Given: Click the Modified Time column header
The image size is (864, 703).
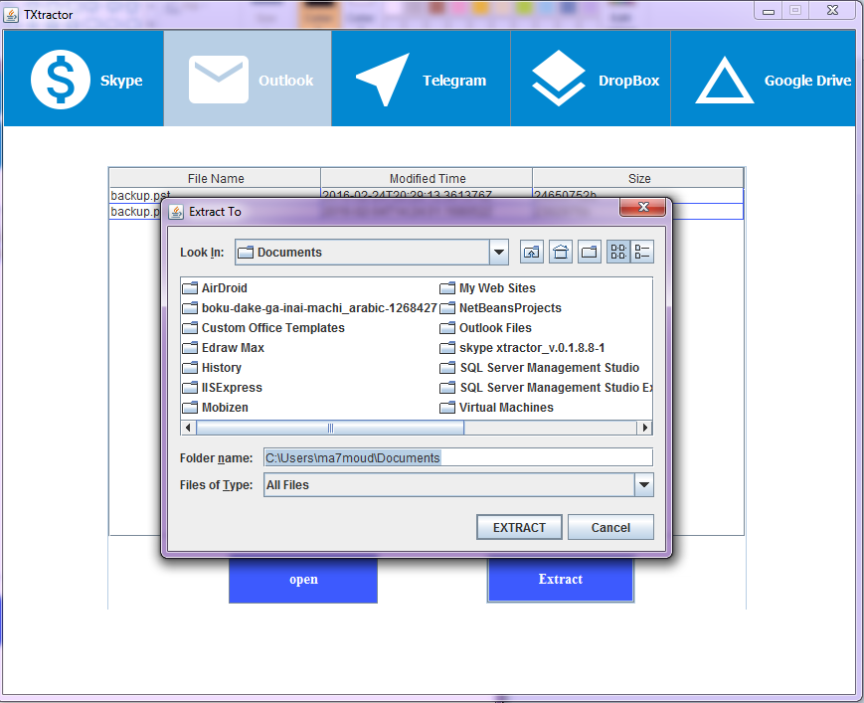Looking at the screenshot, I should point(428,179).
